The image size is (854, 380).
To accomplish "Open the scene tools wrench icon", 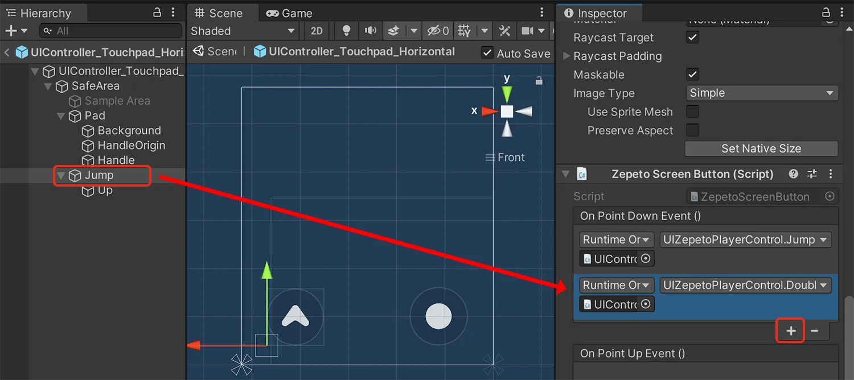I will (x=504, y=31).
